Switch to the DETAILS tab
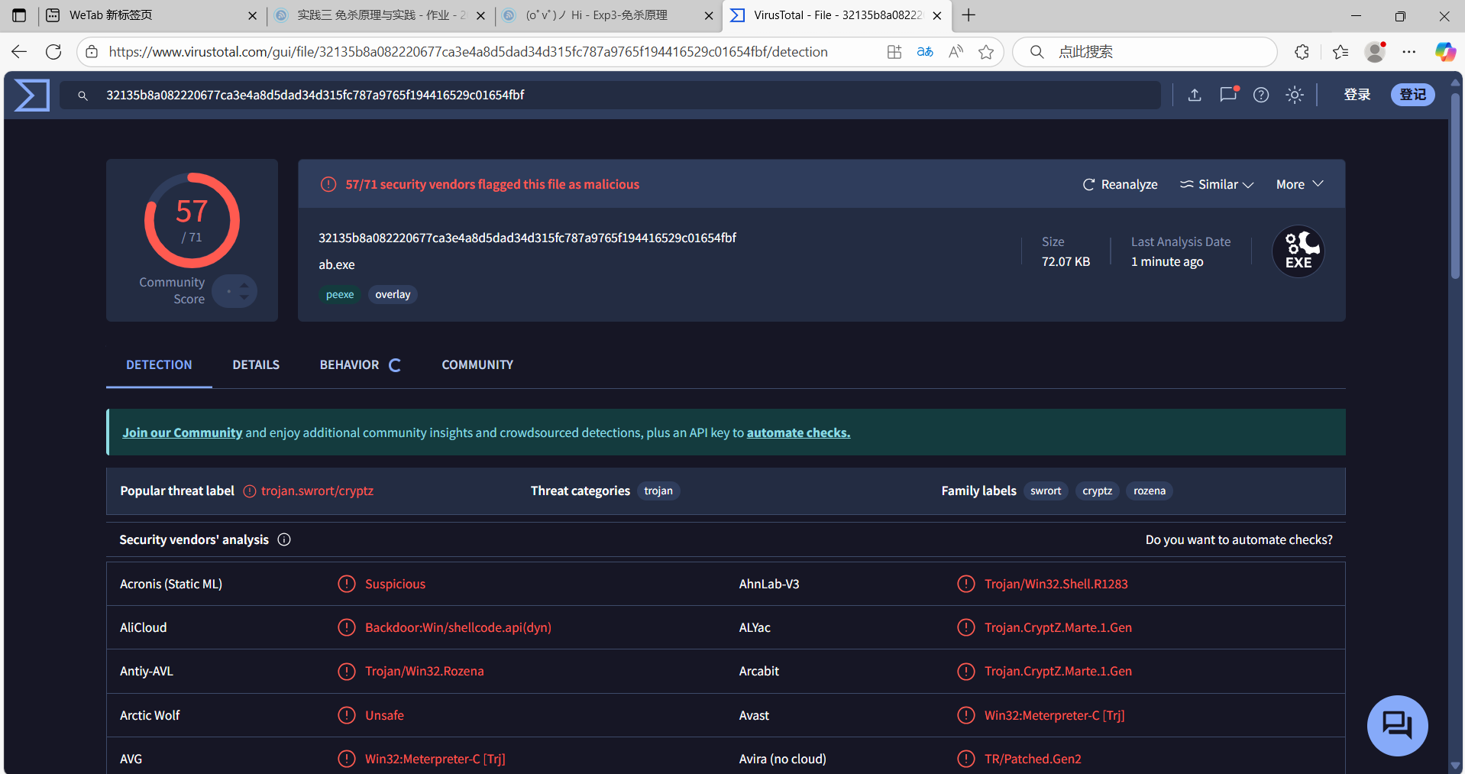The width and height of the screenshot is (1465, 774). coord(256,364)
